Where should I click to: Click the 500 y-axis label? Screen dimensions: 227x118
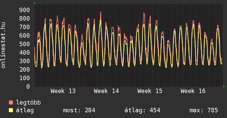[24, 44]
